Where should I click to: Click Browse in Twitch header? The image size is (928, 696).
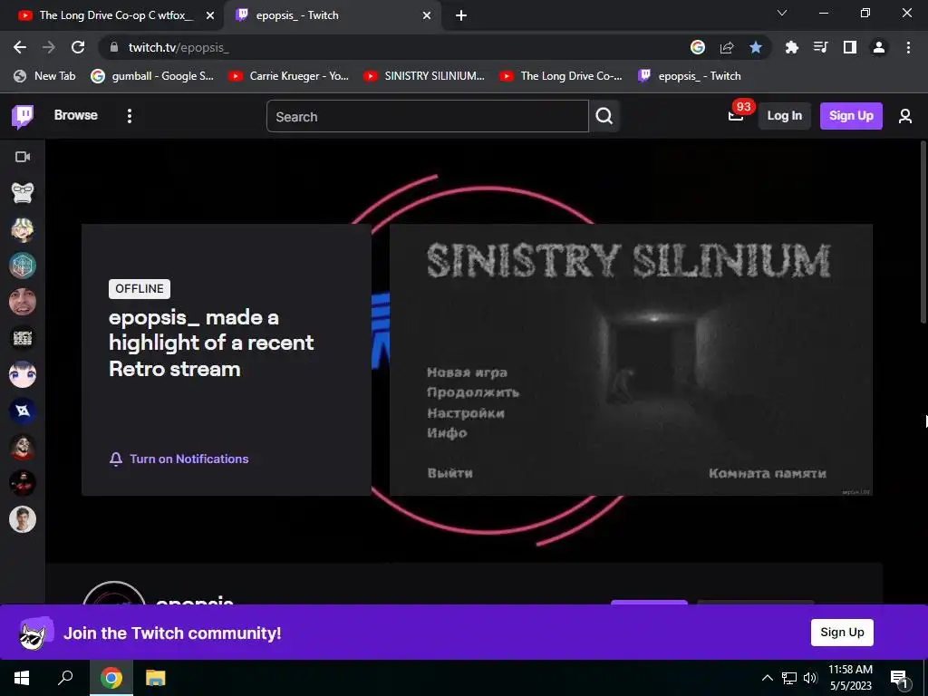(76, 115)
